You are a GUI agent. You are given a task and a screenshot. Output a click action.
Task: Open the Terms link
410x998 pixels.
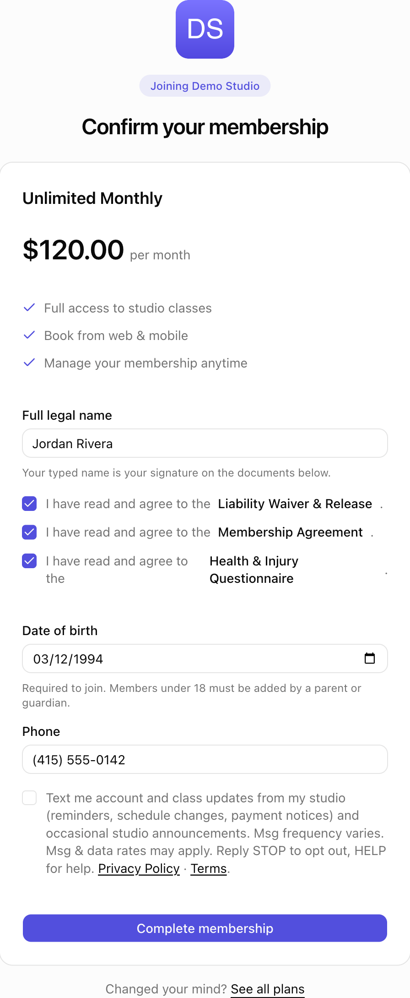click(x=209, y=868)
